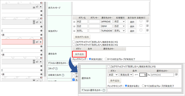Click 選択 display condition for the 承認 row
This screenshot has height=96, width=185.
(132, 22)
